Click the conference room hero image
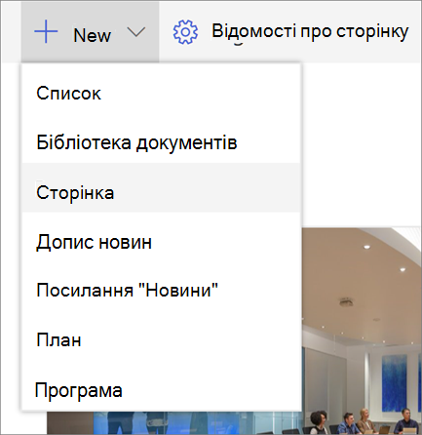422x435 pixels. (x=362, y=330)
